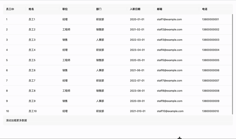Click email staff1@example.com
Image resolution: width=236 pixels, height=139 pixels.
(x=169, y=19)
